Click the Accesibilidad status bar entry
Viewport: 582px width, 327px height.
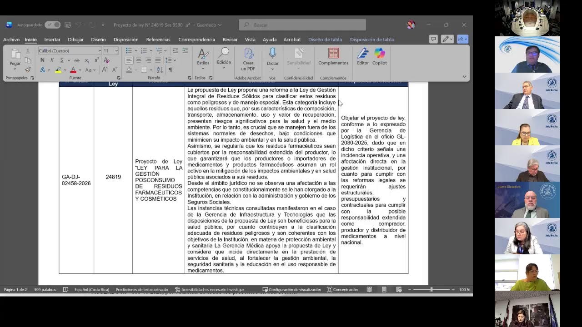(x=210, y=289)
